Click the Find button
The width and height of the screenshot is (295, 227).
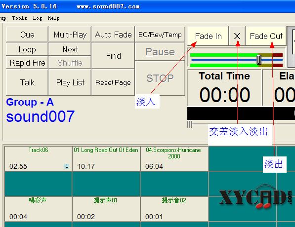point(113,56)
